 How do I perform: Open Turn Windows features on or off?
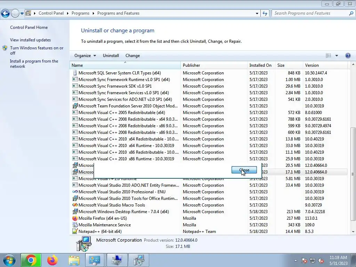pyautogui.click(x=37, y=50)
